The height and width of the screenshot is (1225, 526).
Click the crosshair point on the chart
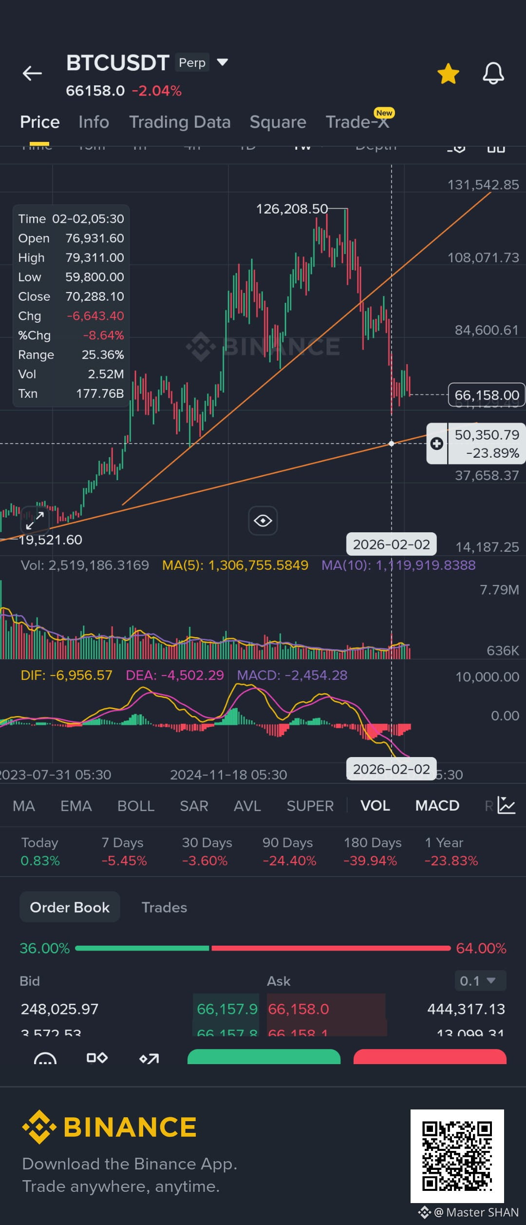pos(392,444)
